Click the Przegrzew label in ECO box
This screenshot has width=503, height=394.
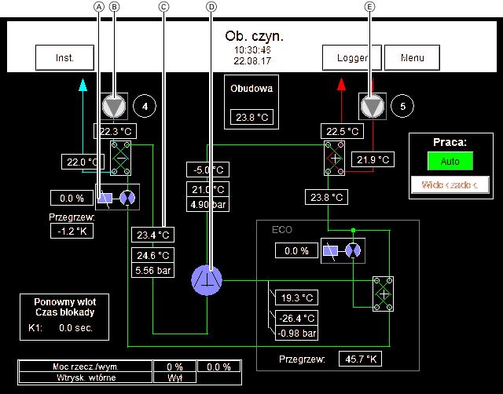pyautogui.click(x=302, y=359)
